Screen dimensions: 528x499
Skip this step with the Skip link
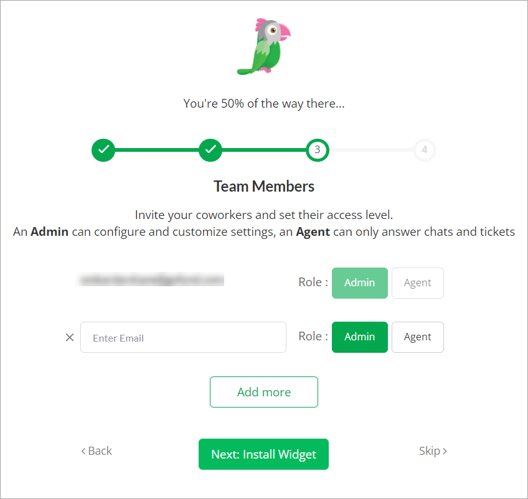point(433,451)
